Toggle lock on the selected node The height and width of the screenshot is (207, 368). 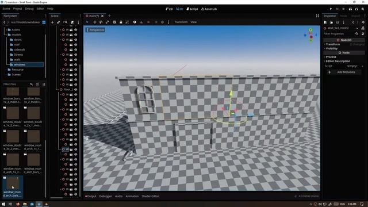point(121,22)
